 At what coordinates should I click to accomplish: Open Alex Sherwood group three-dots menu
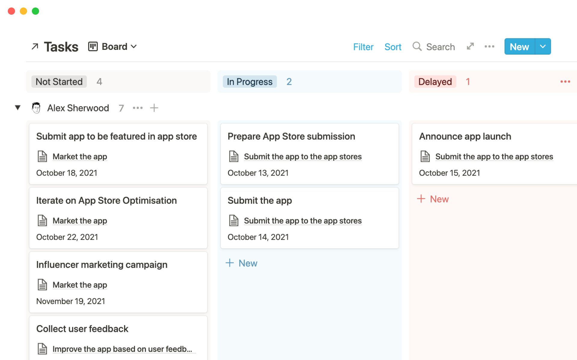click(x=138, y=108)
